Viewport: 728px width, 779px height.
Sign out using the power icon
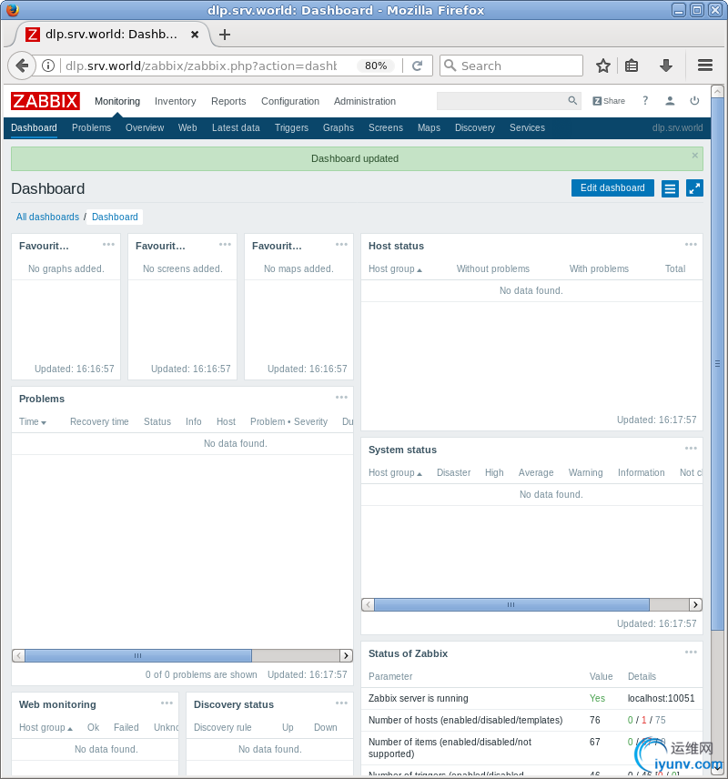click(x=694, y=101)
